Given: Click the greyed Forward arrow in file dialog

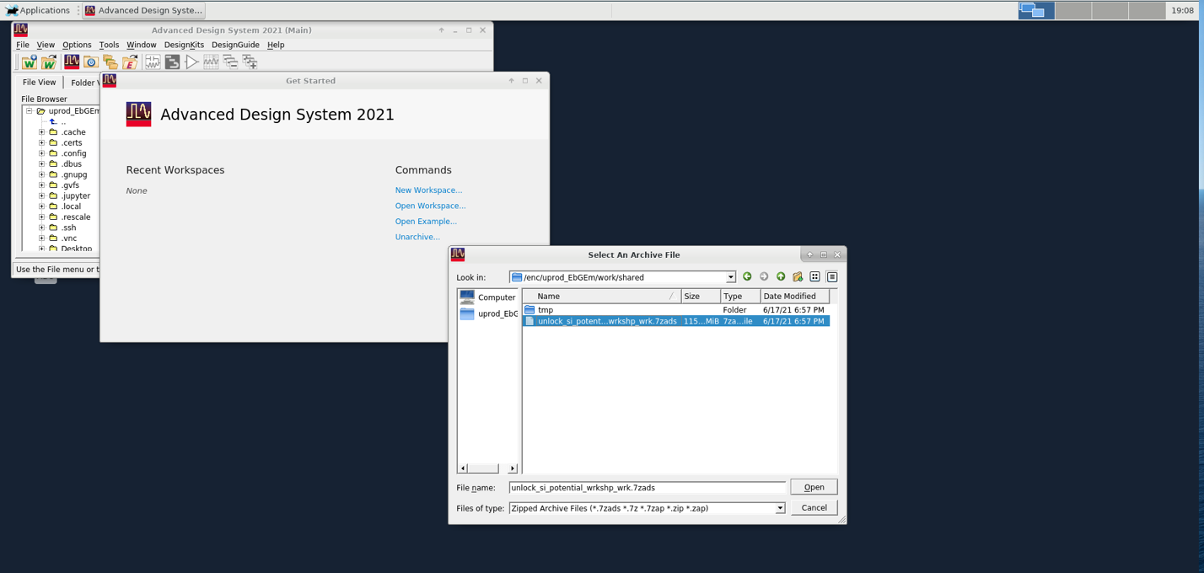Looking at the screenshot, I should (x=764, y=276).
